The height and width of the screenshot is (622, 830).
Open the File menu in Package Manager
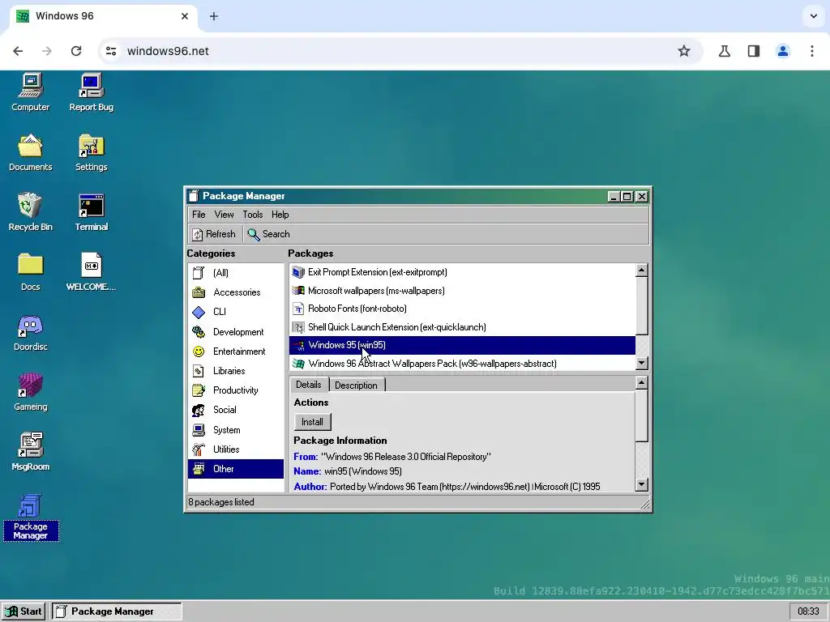199,215
